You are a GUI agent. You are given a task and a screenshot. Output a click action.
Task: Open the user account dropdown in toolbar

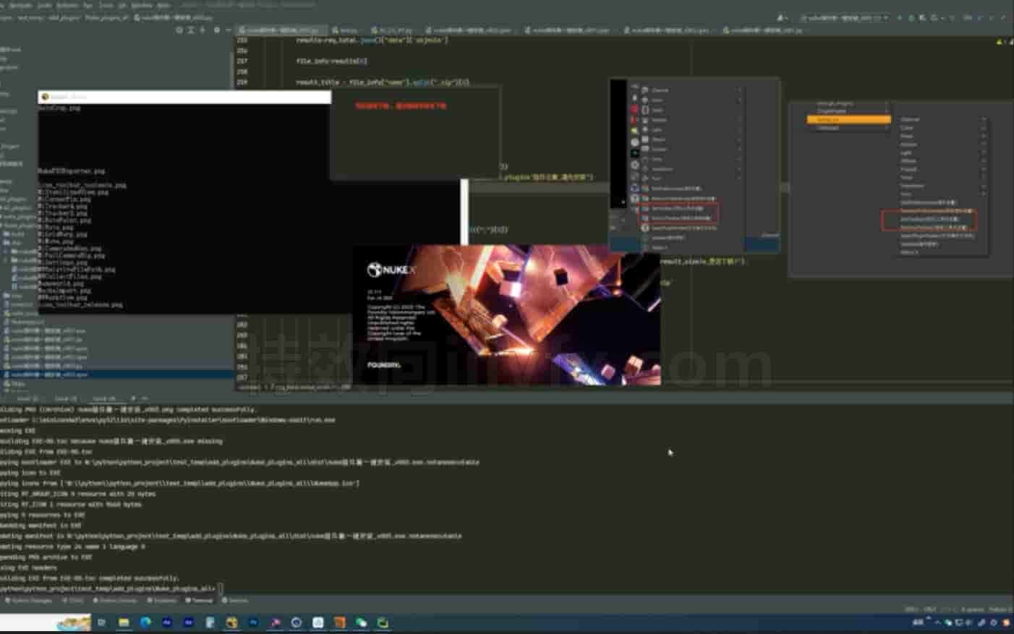coord(782,17)
